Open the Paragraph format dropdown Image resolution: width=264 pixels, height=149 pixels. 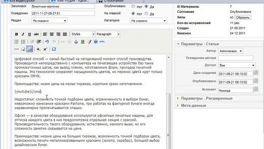108,34
